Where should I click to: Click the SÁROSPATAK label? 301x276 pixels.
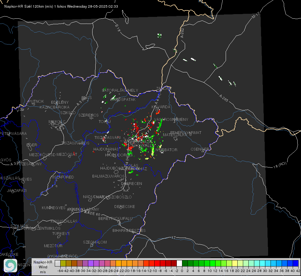coord(123,100)
